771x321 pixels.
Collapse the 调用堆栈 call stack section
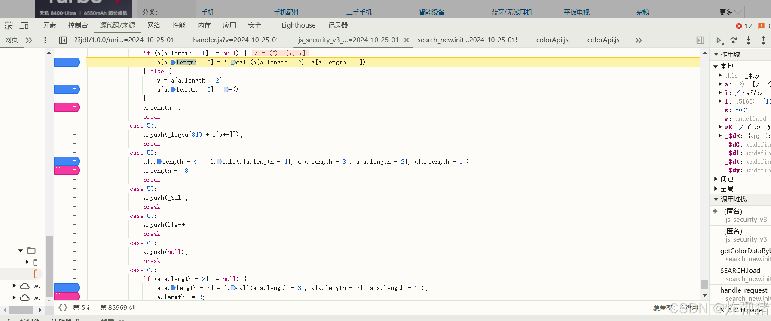[x=716, y=199]
